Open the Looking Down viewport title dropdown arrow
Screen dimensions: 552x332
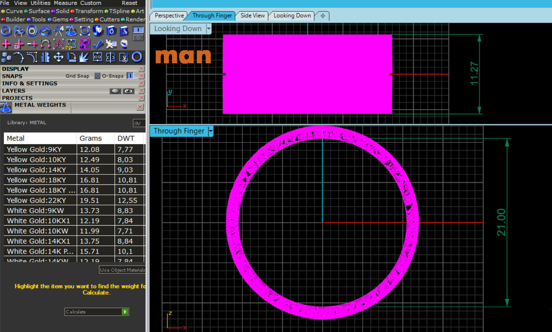209,28
